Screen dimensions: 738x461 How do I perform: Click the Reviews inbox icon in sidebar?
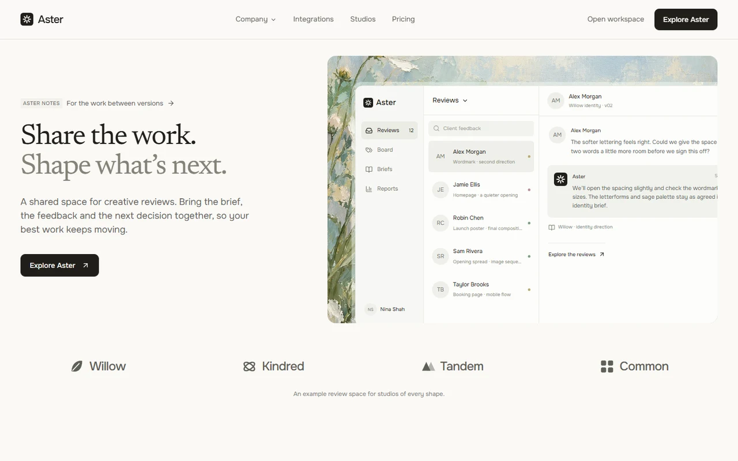369,130
